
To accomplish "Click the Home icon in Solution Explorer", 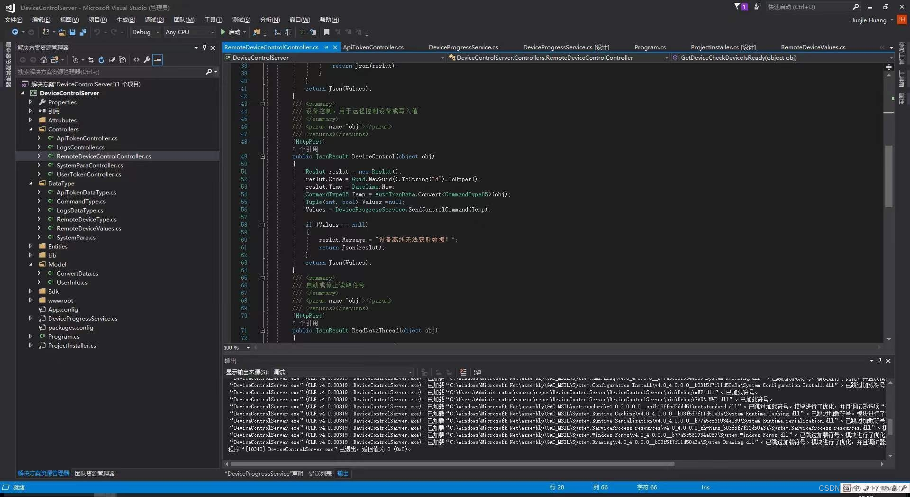I will (x=44, y=60).
